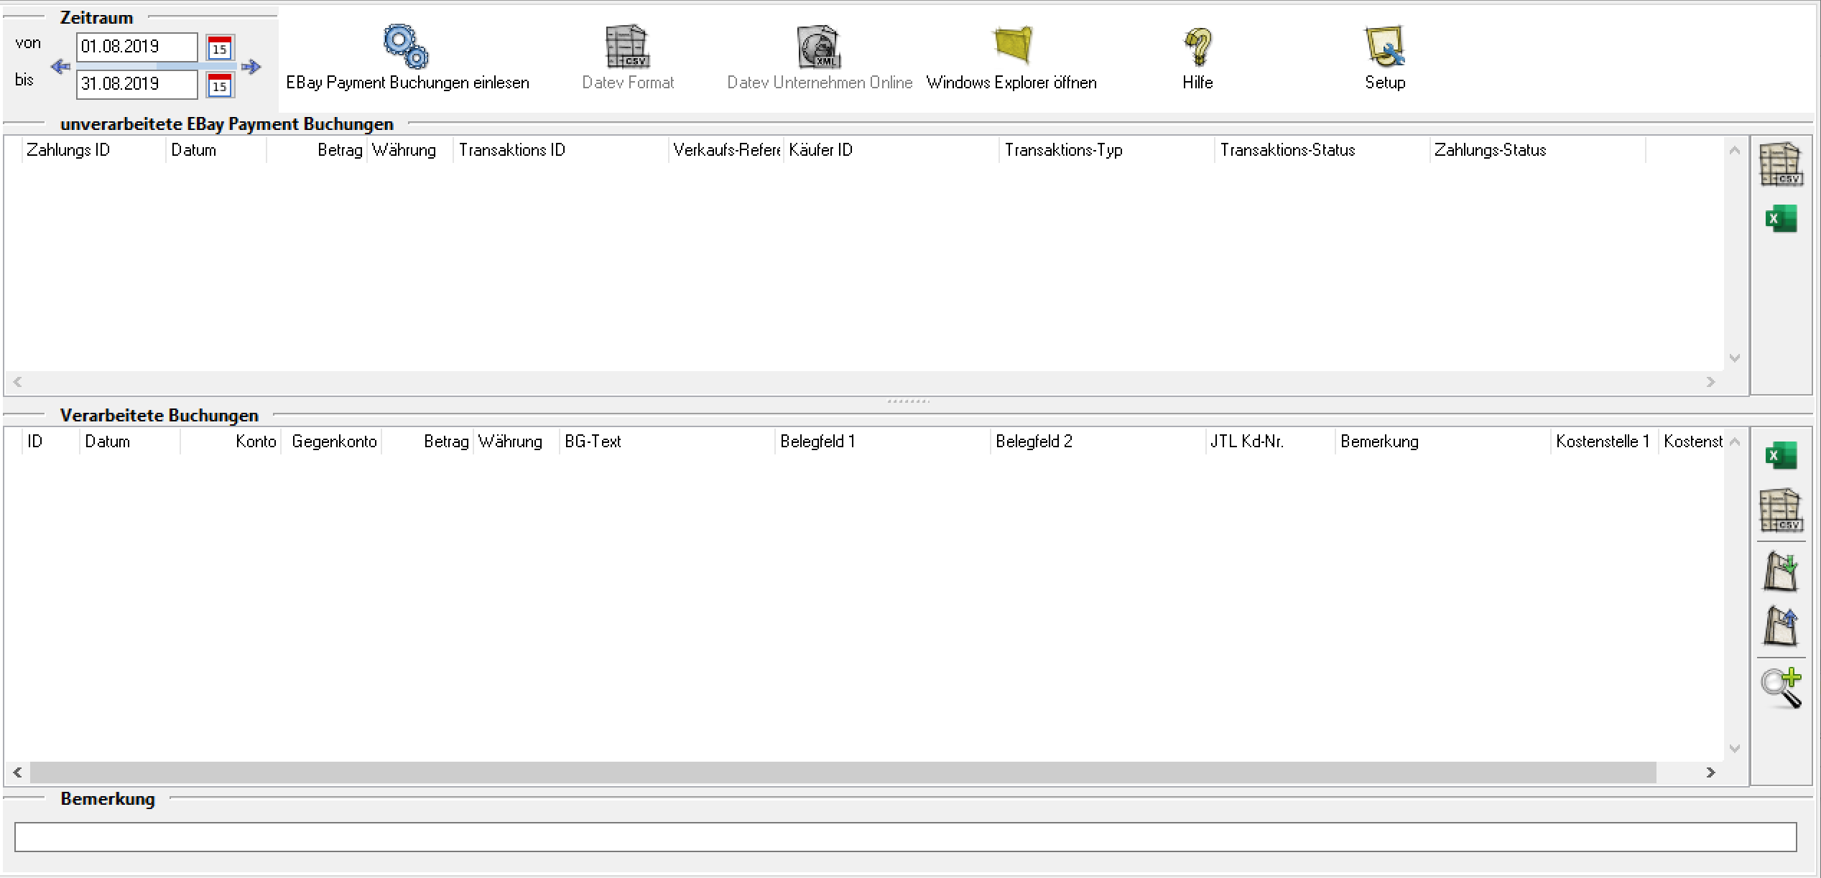
Task: Go to previous period with left arrow
Action: pyautogui.click(x=60, y=67)
